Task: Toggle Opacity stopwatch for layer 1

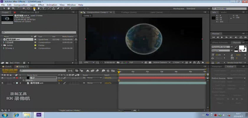Action: (x=24, y=81)
